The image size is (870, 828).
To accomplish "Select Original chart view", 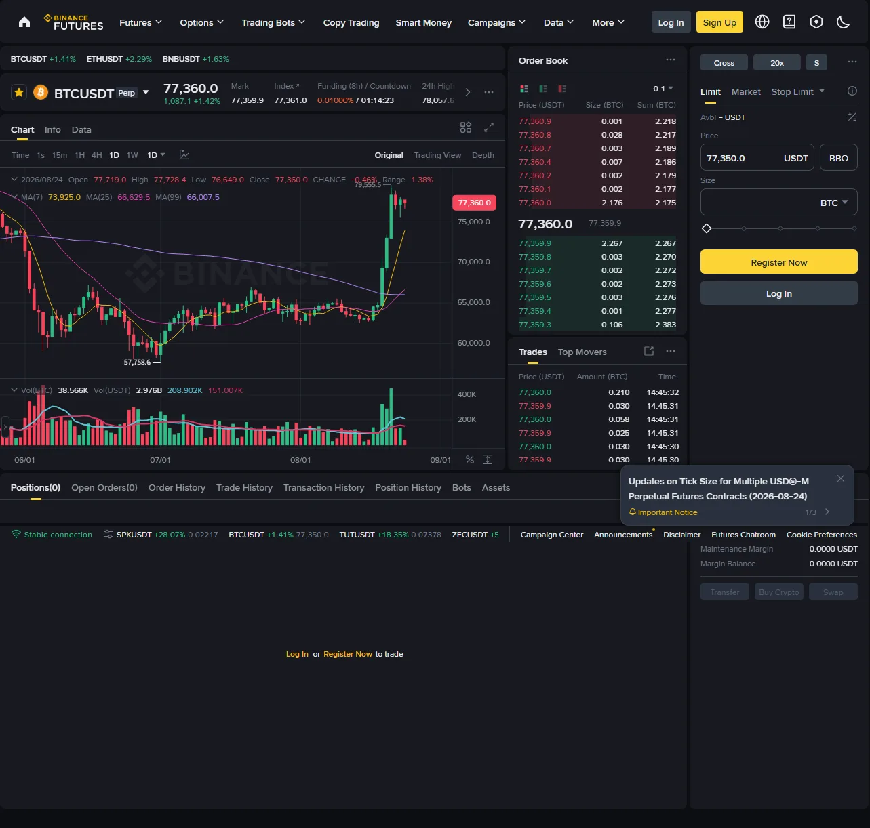I will (x=389, y=155).
